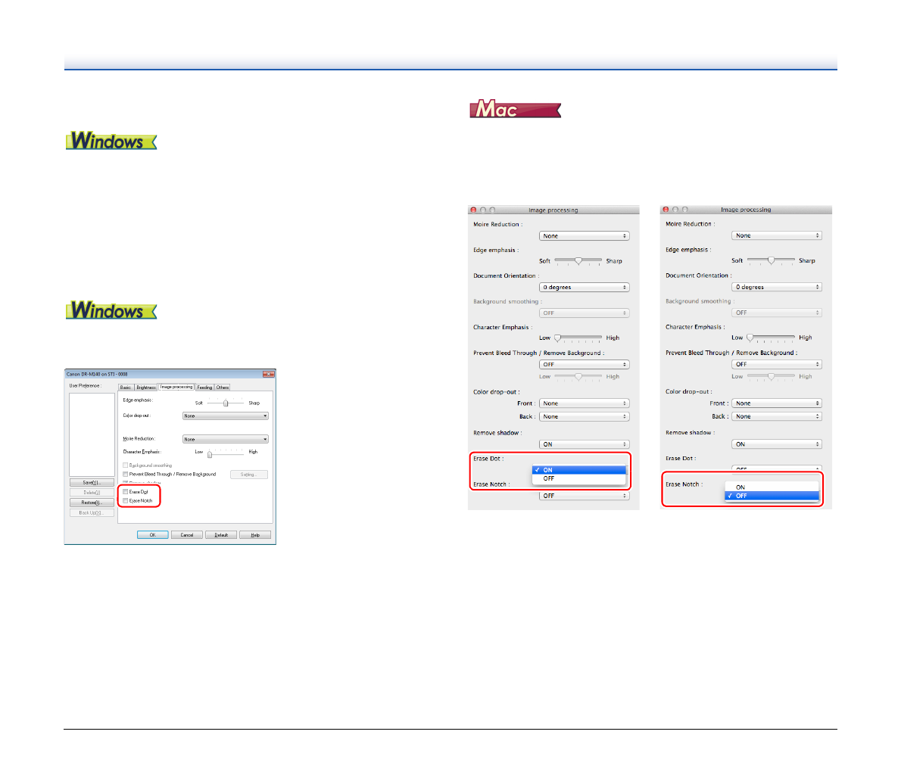
Task: Click the Restore button under User Preference
Action: (x=91, y=503)
